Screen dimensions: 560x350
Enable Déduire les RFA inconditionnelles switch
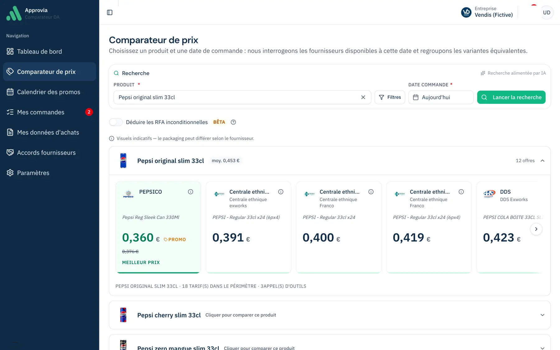point(116,122)
